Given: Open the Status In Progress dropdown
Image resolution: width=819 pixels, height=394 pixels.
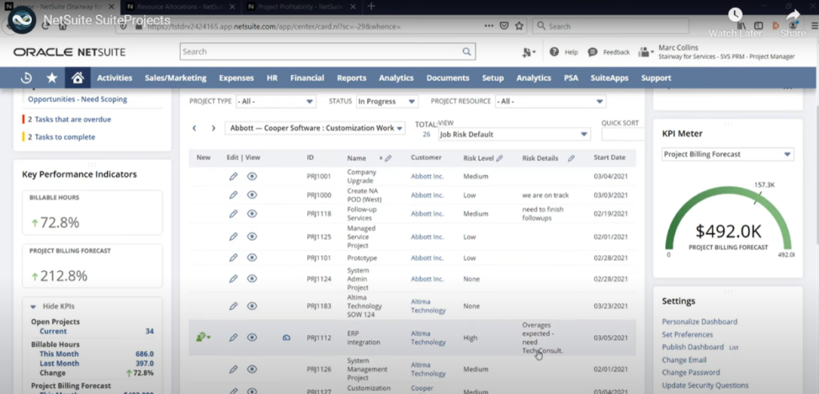Looking at the screenshot, I should click(387, 101).
